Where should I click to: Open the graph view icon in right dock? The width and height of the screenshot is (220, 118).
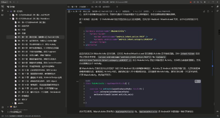tap(218, 7)
